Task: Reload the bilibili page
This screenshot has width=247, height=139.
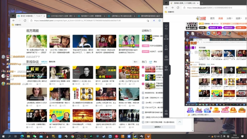Action: click(x=25, y=21)
